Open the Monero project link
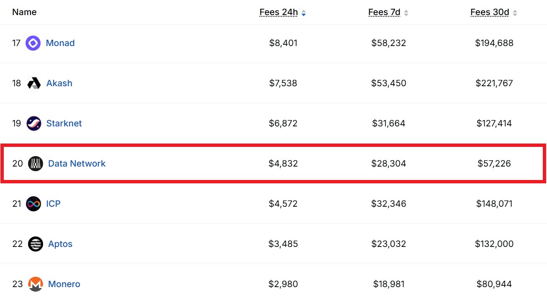Screen dimensions: 547x303 [64, 284]
